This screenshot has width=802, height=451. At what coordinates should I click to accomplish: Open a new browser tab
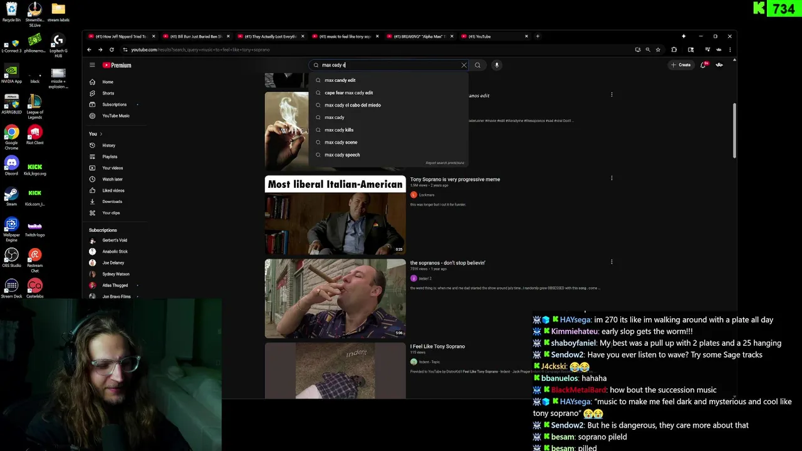click(538, 36)
